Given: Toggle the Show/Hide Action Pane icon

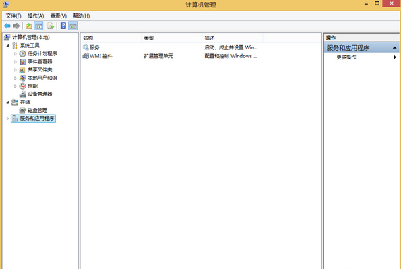Looking at the screenshot, I should click(73, 26).
